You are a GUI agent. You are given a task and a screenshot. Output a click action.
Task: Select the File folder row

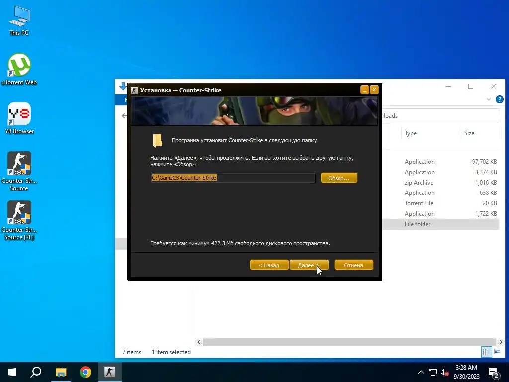(441, 224)
